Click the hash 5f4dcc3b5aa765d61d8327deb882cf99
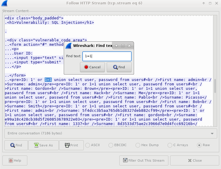This screenshot has height=169, width=221. point(120,111)
